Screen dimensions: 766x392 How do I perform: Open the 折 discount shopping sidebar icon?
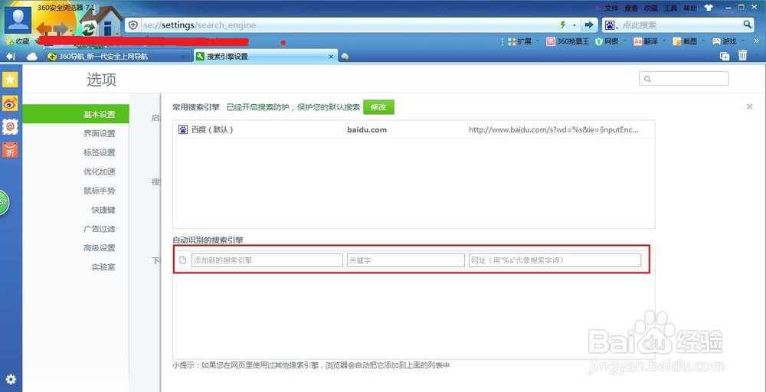pos(10,150)
